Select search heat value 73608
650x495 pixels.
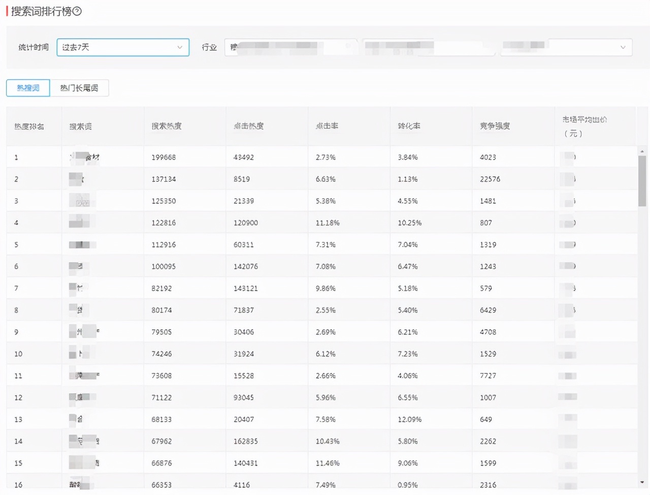(x=161, y=376)
